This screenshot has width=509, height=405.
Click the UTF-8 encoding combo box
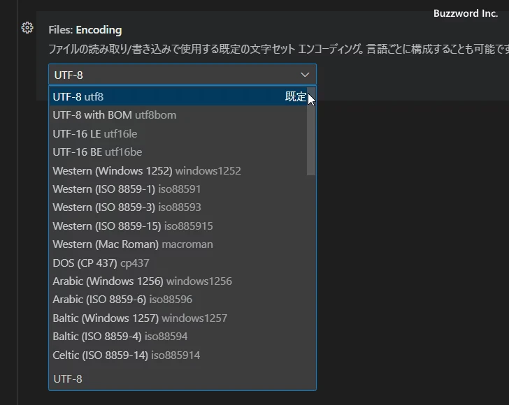[175, 75]
